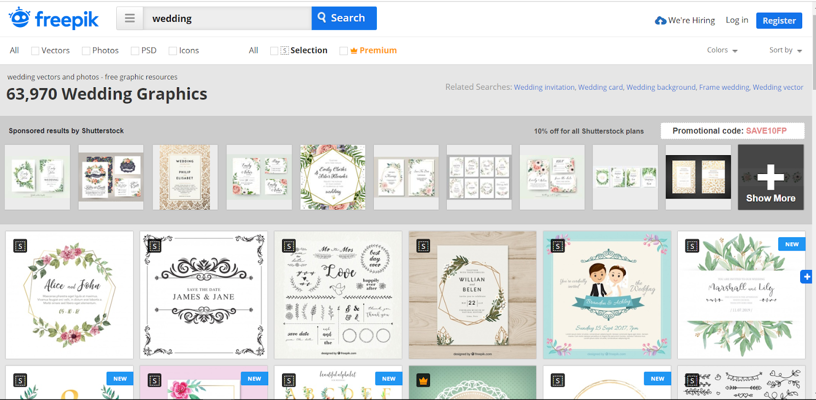This screenshot has height=400, width=816.
Task: Open the sponsored Philip Elisabet gold invitation thumbnail
Action: coord(185,177)
